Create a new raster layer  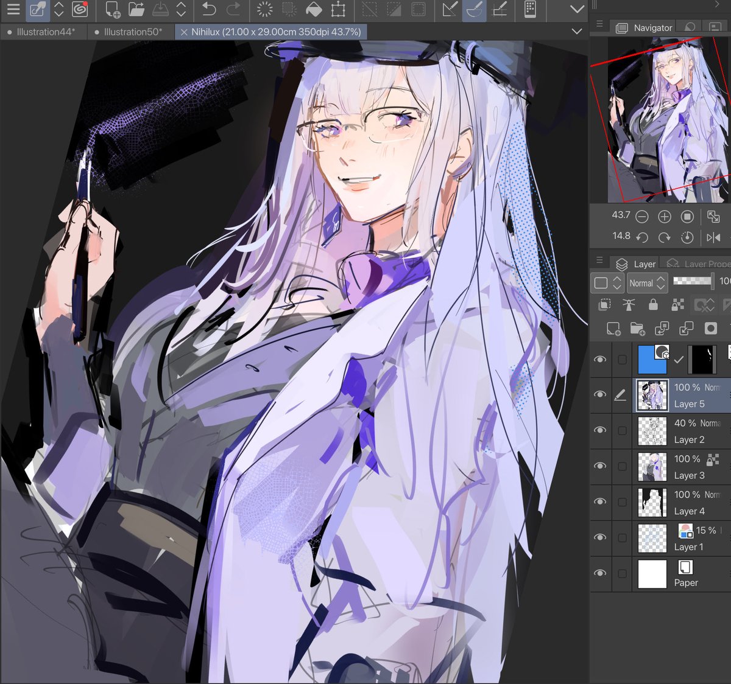click(614, 329)
